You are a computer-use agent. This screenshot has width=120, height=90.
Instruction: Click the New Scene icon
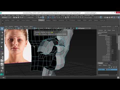[x=14, y=17]
